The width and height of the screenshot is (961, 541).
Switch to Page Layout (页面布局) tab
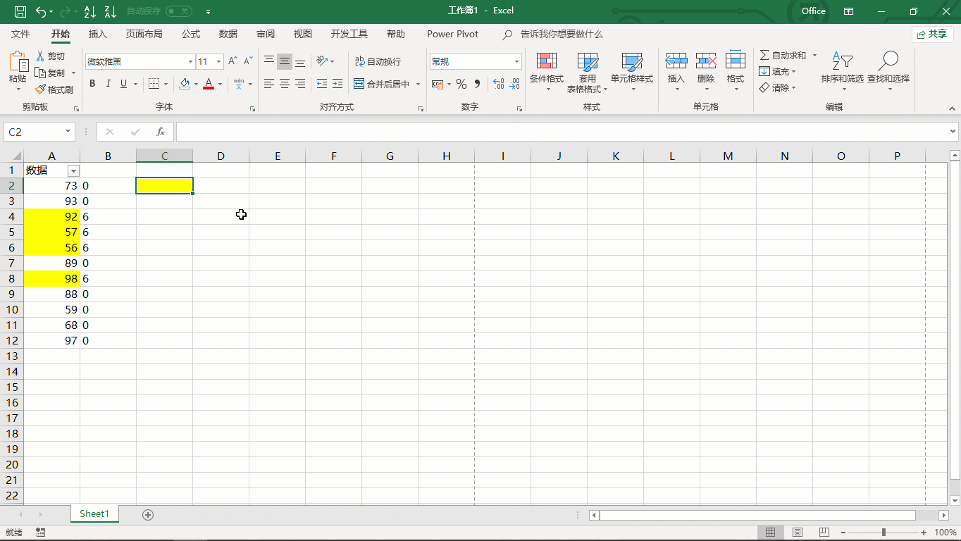pos(144,34)
